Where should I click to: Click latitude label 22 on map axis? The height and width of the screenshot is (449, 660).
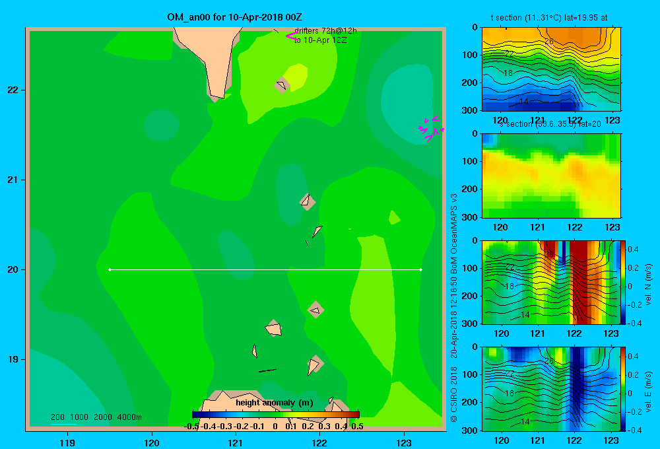13,90
